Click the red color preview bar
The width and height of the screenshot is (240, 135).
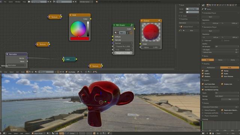click(79, 39)
